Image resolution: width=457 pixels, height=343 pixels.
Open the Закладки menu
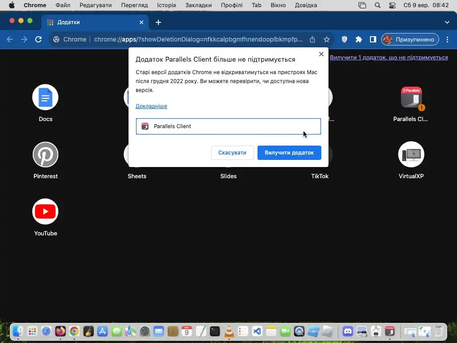tap(199, 5)
